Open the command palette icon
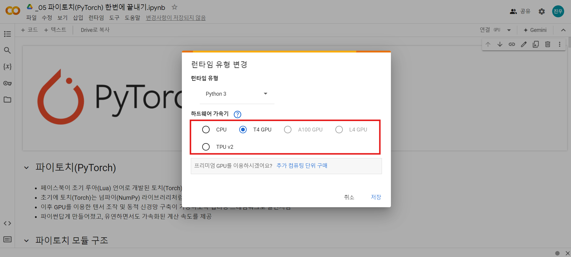This screenshot has width=571, height=257. [x=7, y=239]
